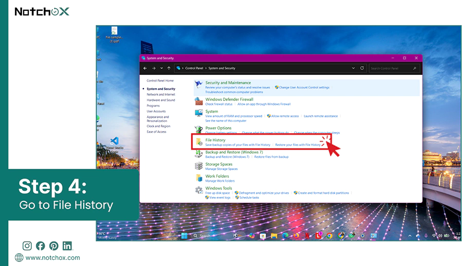Open the Security and Maintenance heading
This screenshot has height=266, width=474.
228,83
